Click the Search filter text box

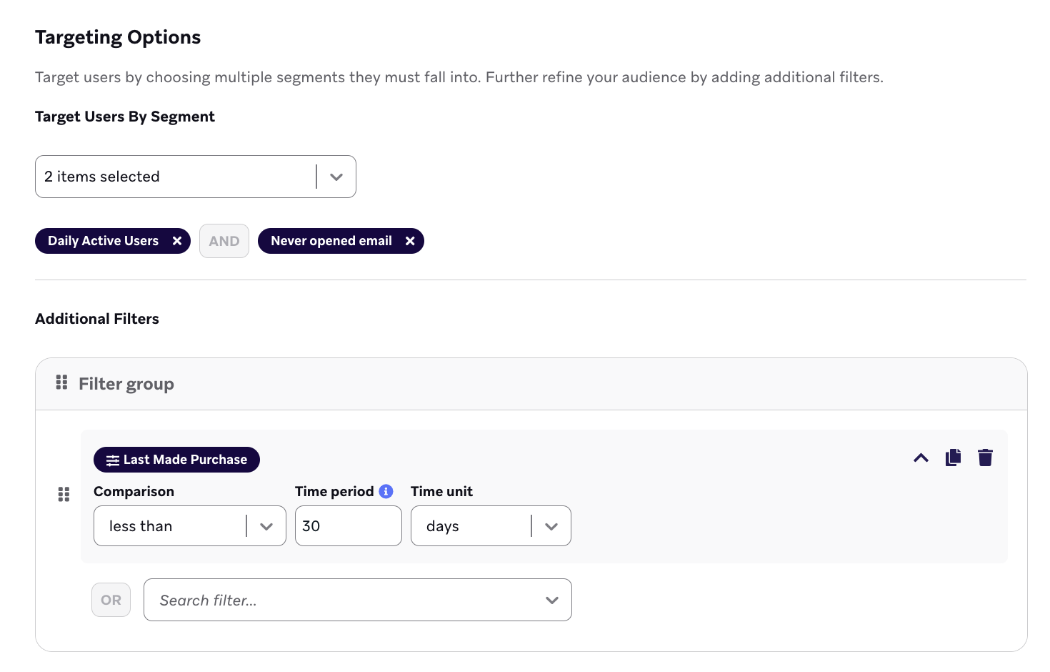pos(343,600)
